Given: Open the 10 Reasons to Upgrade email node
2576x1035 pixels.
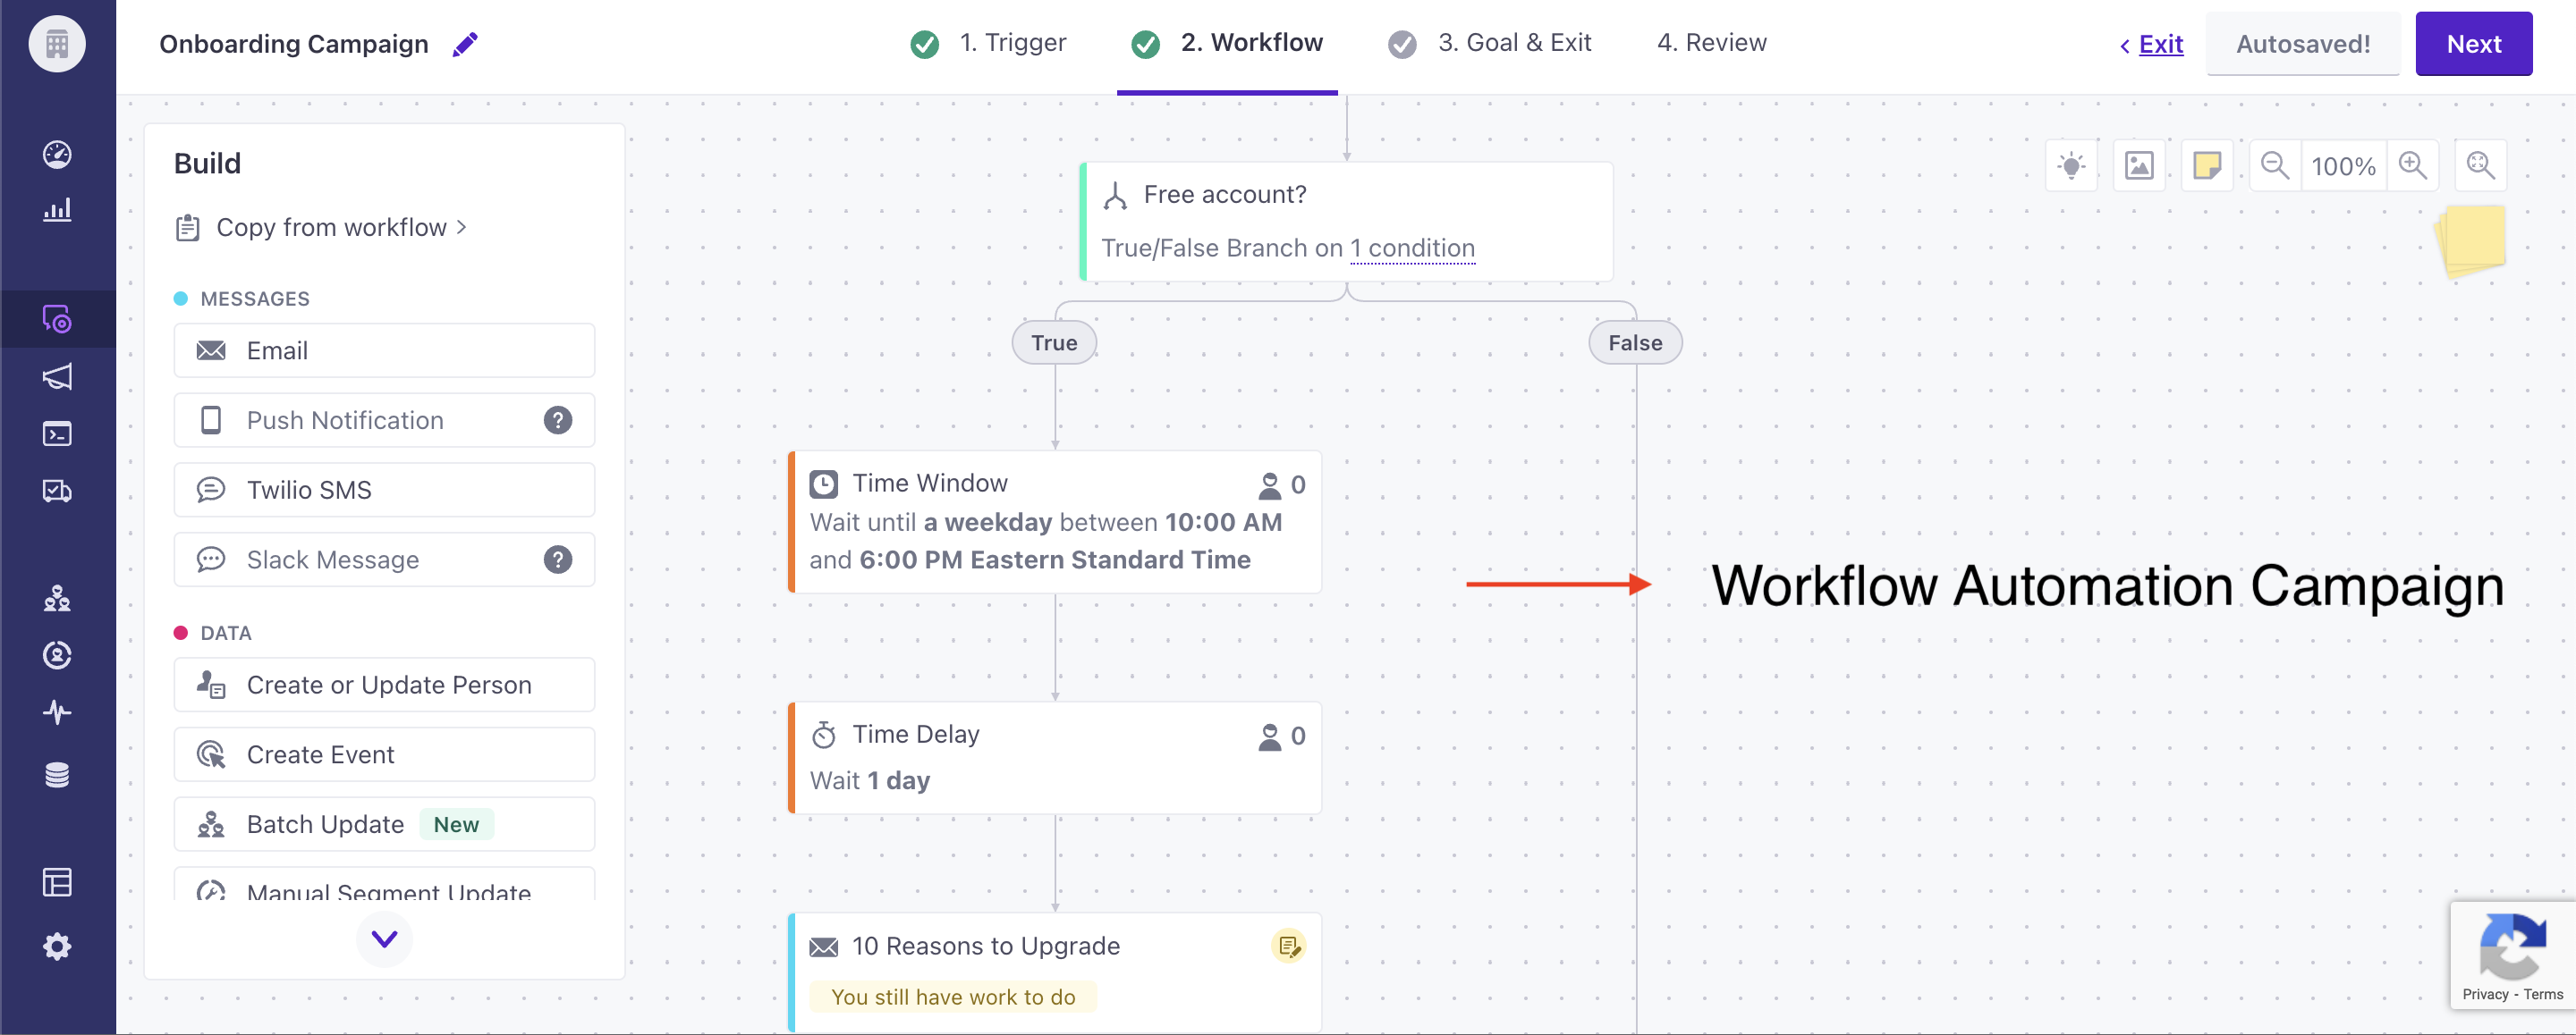Looking at the screenshot, I should (x=1055, y=973).
